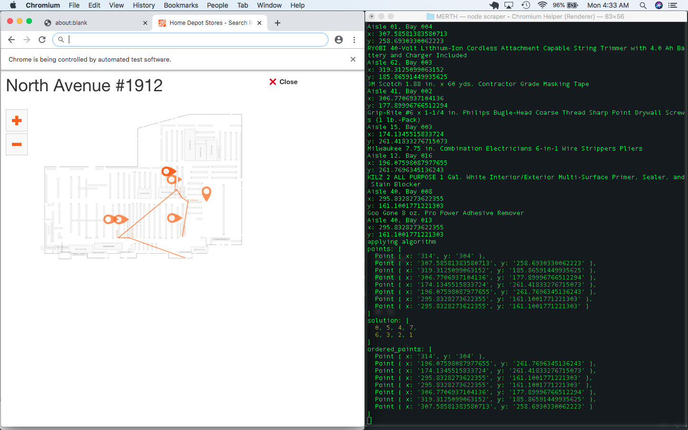Open the Time Machine menu bar icon
Image resolution: width=688 pixels, height=430 pixels.
[x=526, y=5]
